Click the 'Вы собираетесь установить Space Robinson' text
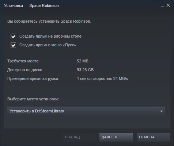The image size is (174, 146). click(49, 21)
